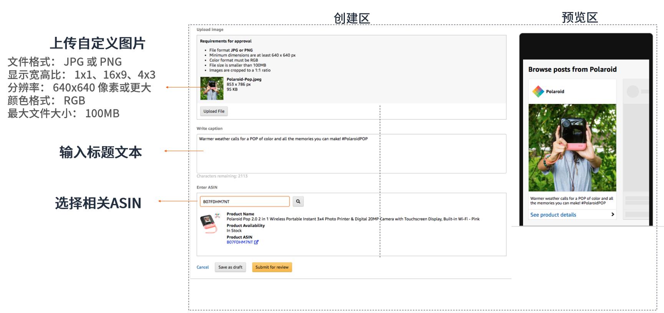Submit the post for review
The image size is (664, 313).
[272, 267]
